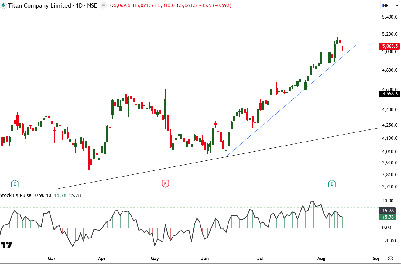Click the change value −35.5 (−0.69%)
The height and width of the screenshot is (264, 401).
(x=215, y=5)
